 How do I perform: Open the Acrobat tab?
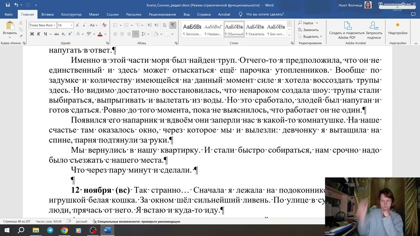pyautogui.click(x=224, y=14)
